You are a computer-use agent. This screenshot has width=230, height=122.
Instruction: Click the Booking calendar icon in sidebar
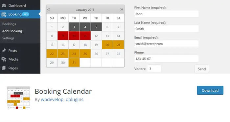tap(4, 14)
